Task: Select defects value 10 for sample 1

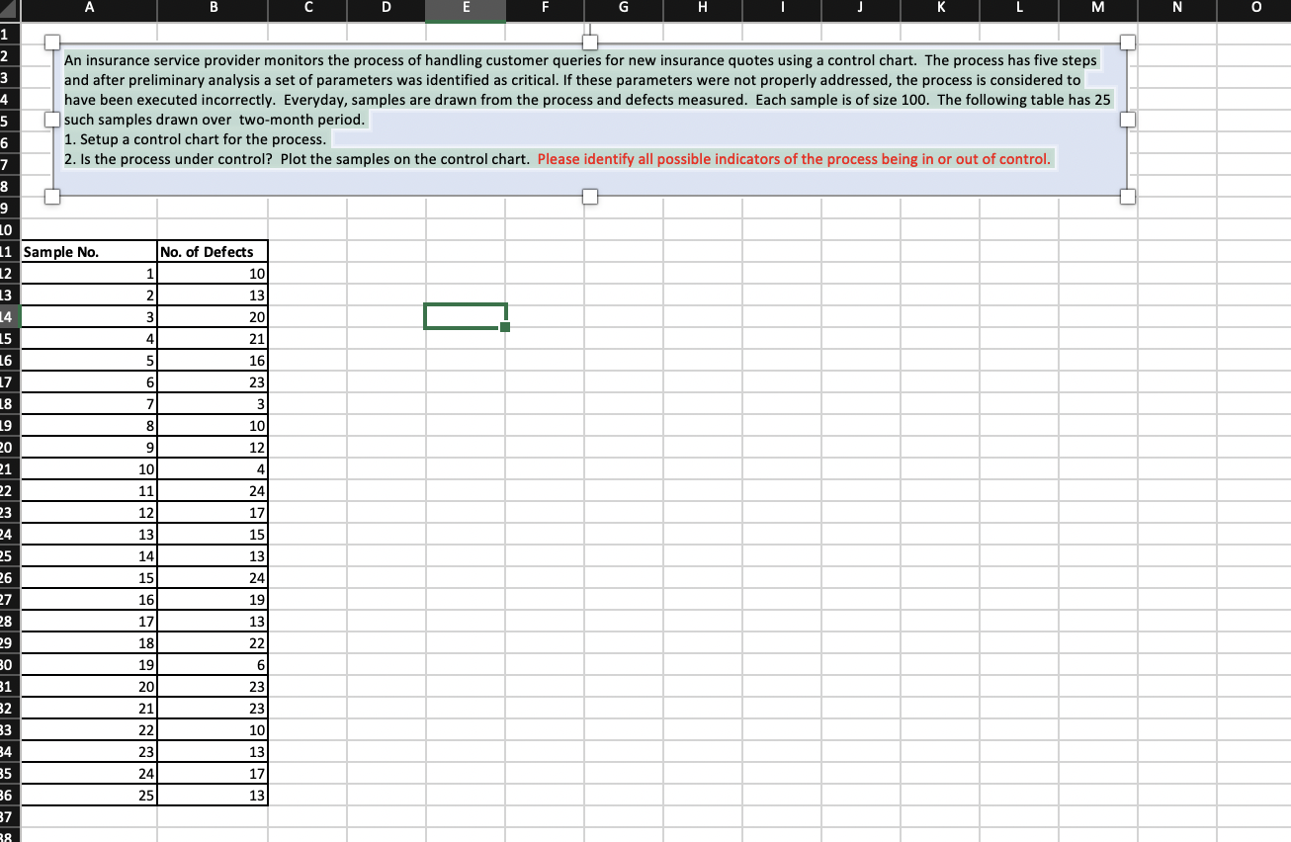Action: click(x=213, y=274)
